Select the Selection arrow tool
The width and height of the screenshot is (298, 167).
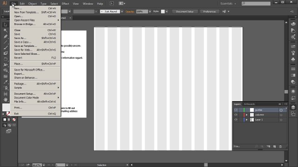(x=6, y=25)
